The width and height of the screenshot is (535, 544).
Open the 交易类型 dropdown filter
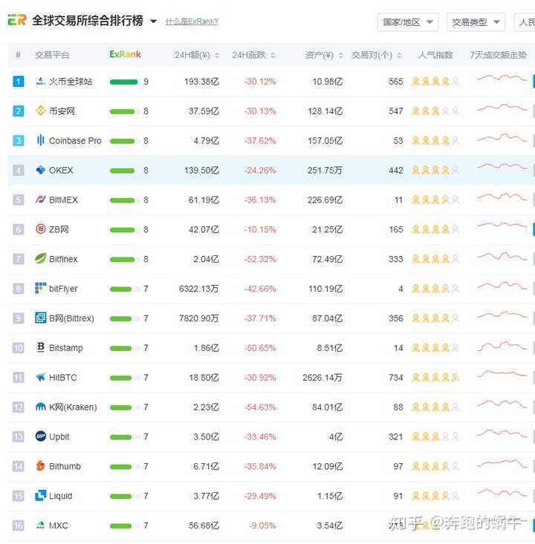tap(477, 22)
